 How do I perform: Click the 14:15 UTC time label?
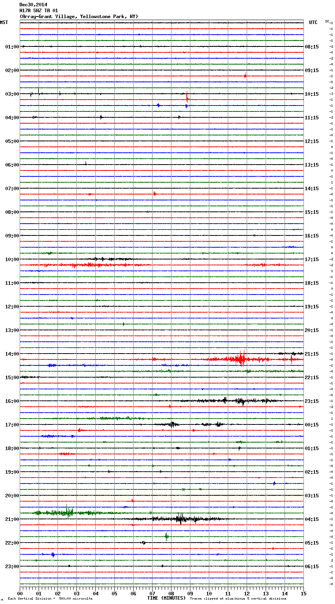(x=312, y=189)
